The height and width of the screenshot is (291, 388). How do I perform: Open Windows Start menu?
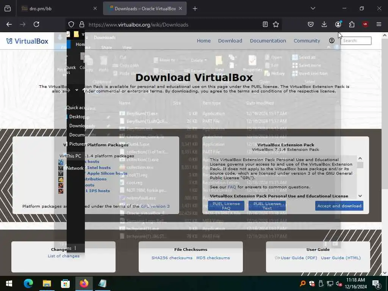tap(9, 283)
